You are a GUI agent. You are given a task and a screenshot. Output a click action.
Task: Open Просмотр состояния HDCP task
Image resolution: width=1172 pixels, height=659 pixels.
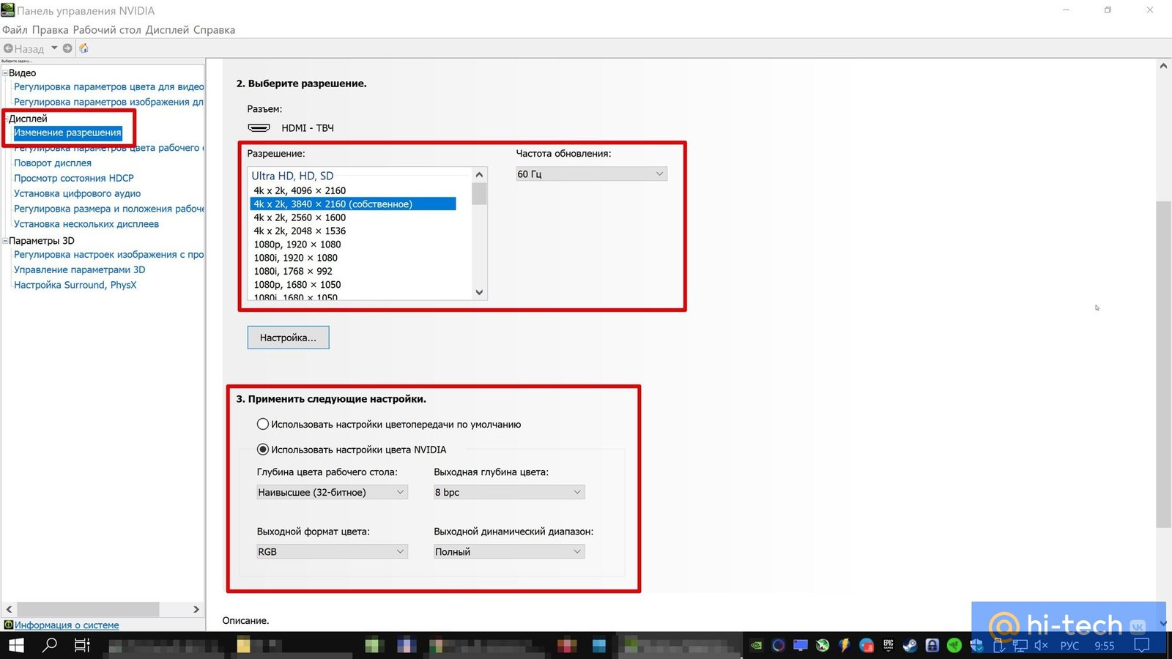pos(74,178)
